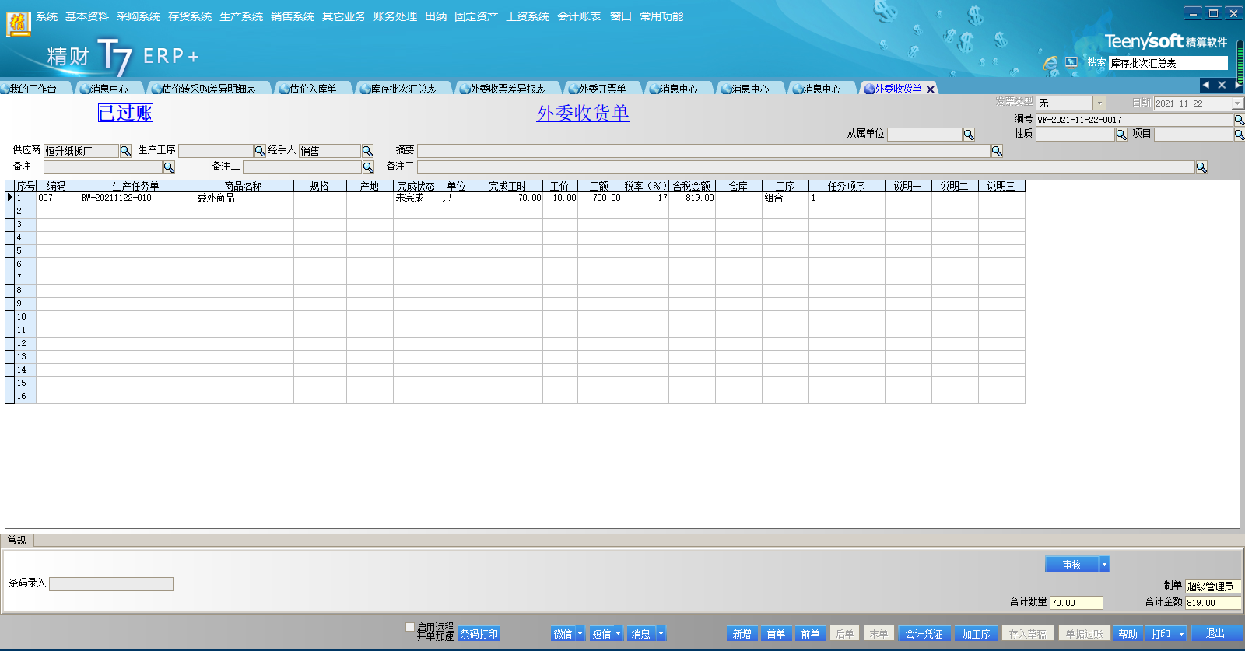Click the remote desktop monitor icon
The width and height of the screenshot is (1245, 651).
point(1071,62)
